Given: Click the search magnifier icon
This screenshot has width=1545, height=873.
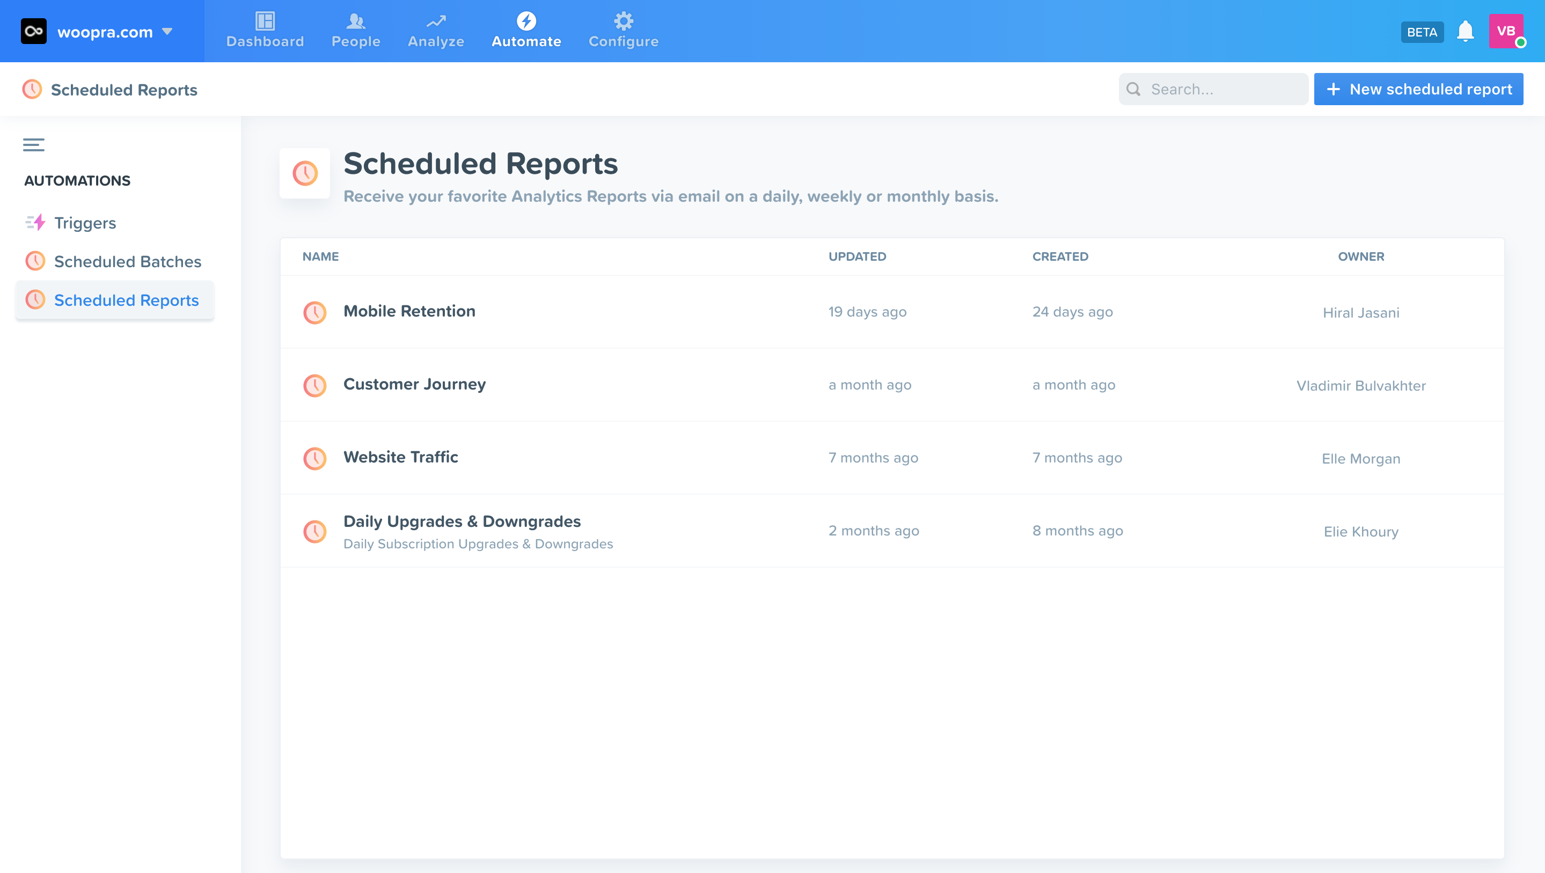Looking at the screenshot, I should [x=1133, y=89].
